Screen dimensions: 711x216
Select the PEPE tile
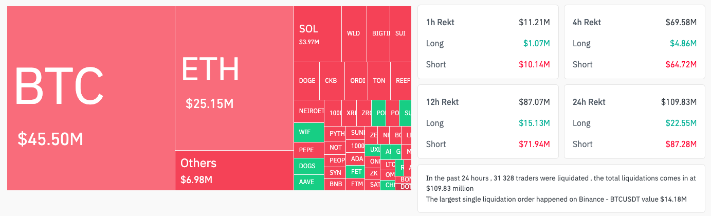coord(308,150)
